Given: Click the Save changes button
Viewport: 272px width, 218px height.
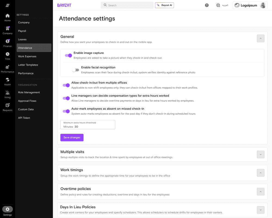Looking at the screenshot, I should pyautogui.click(x=72, y=137).
